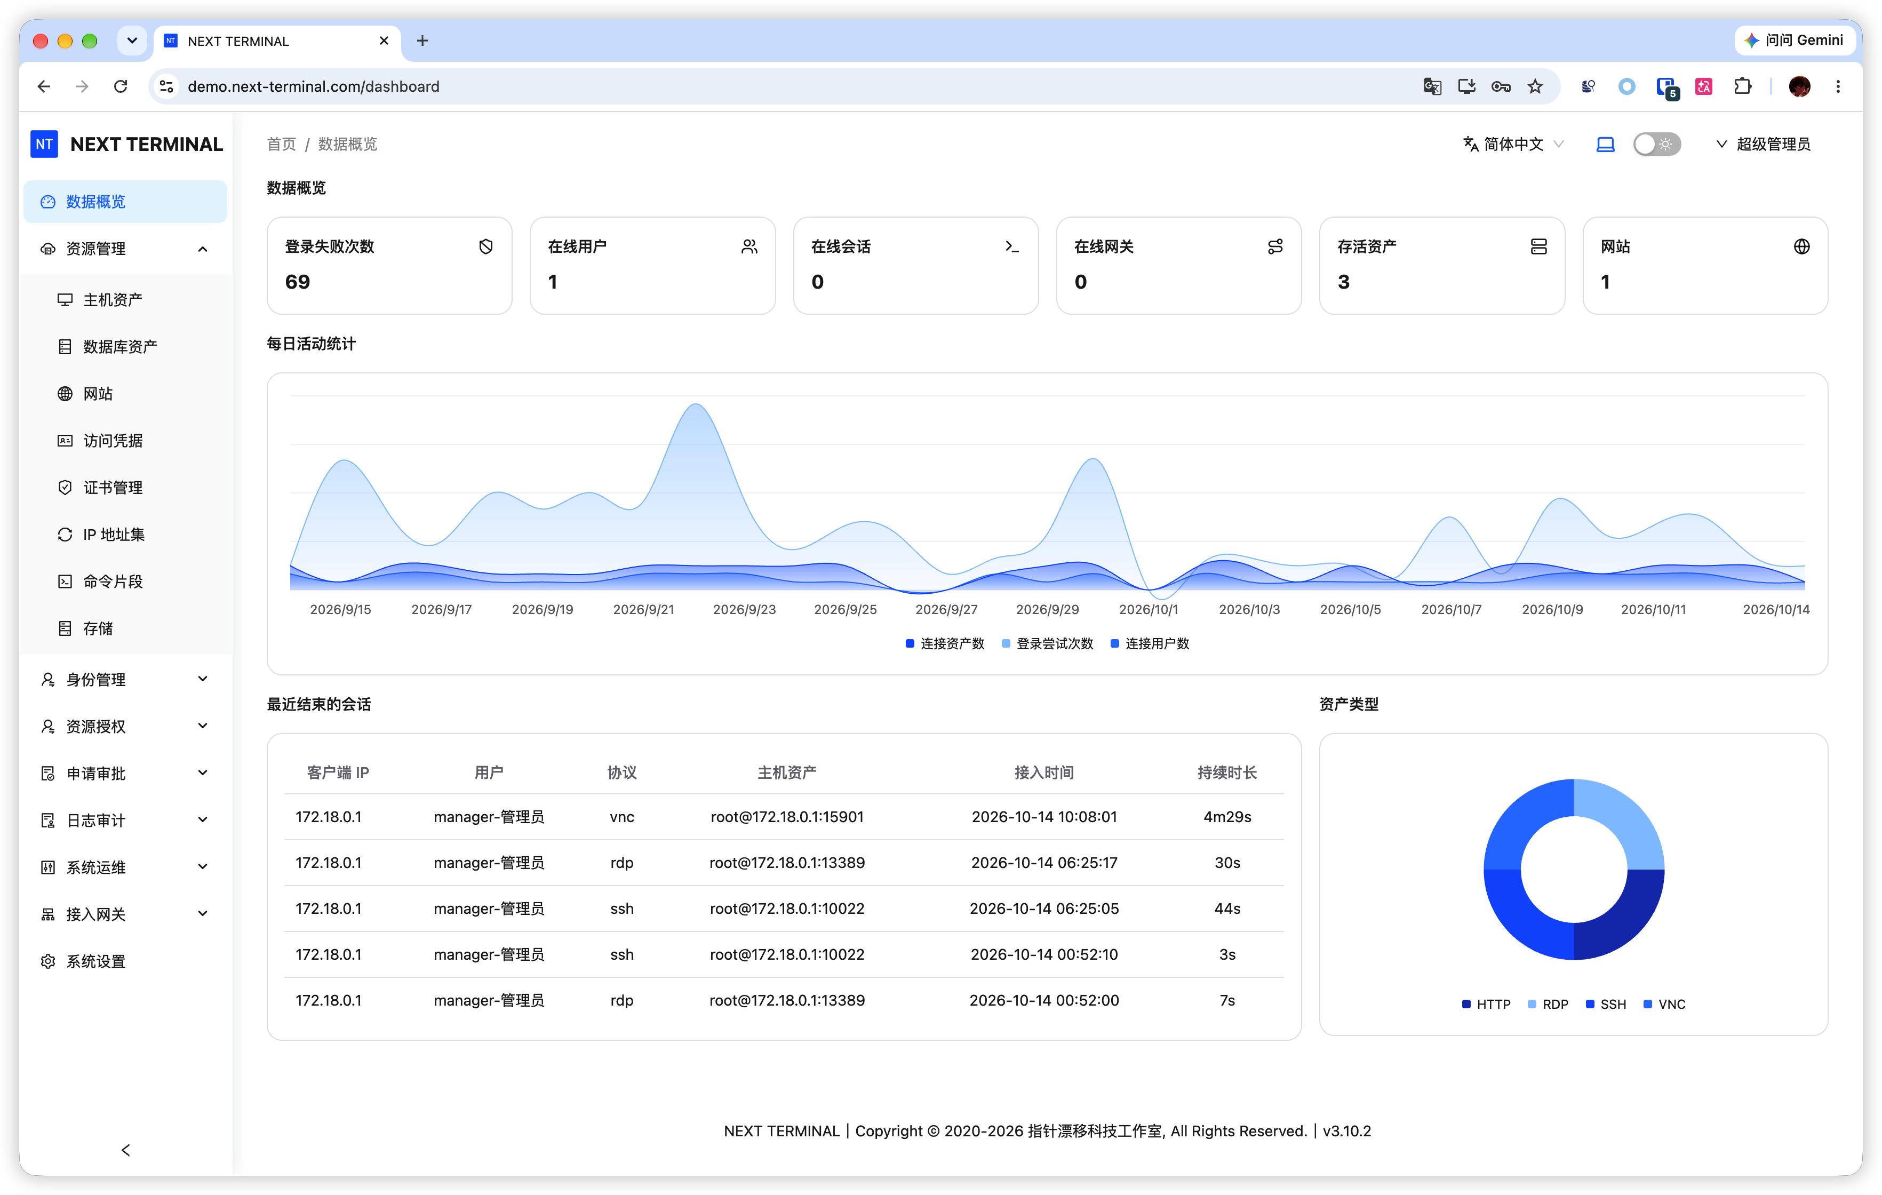Expand the 资源授权 sidebar group
Viewport: 1882px width, 1195px height.
coord(125,726)
